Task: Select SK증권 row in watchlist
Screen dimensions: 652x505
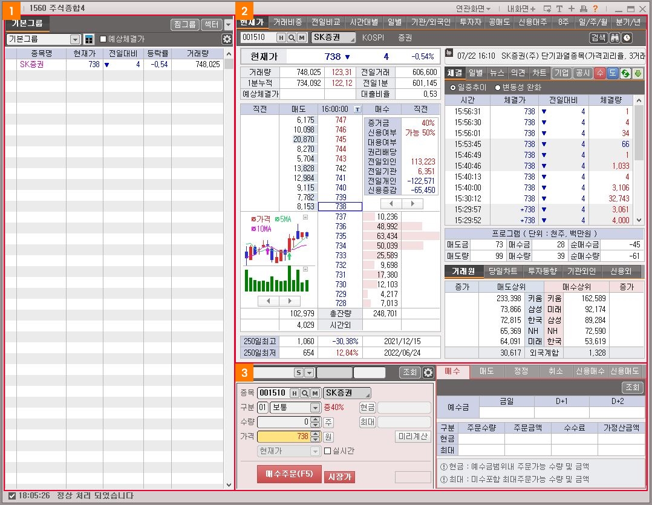Action: point(115,65)
